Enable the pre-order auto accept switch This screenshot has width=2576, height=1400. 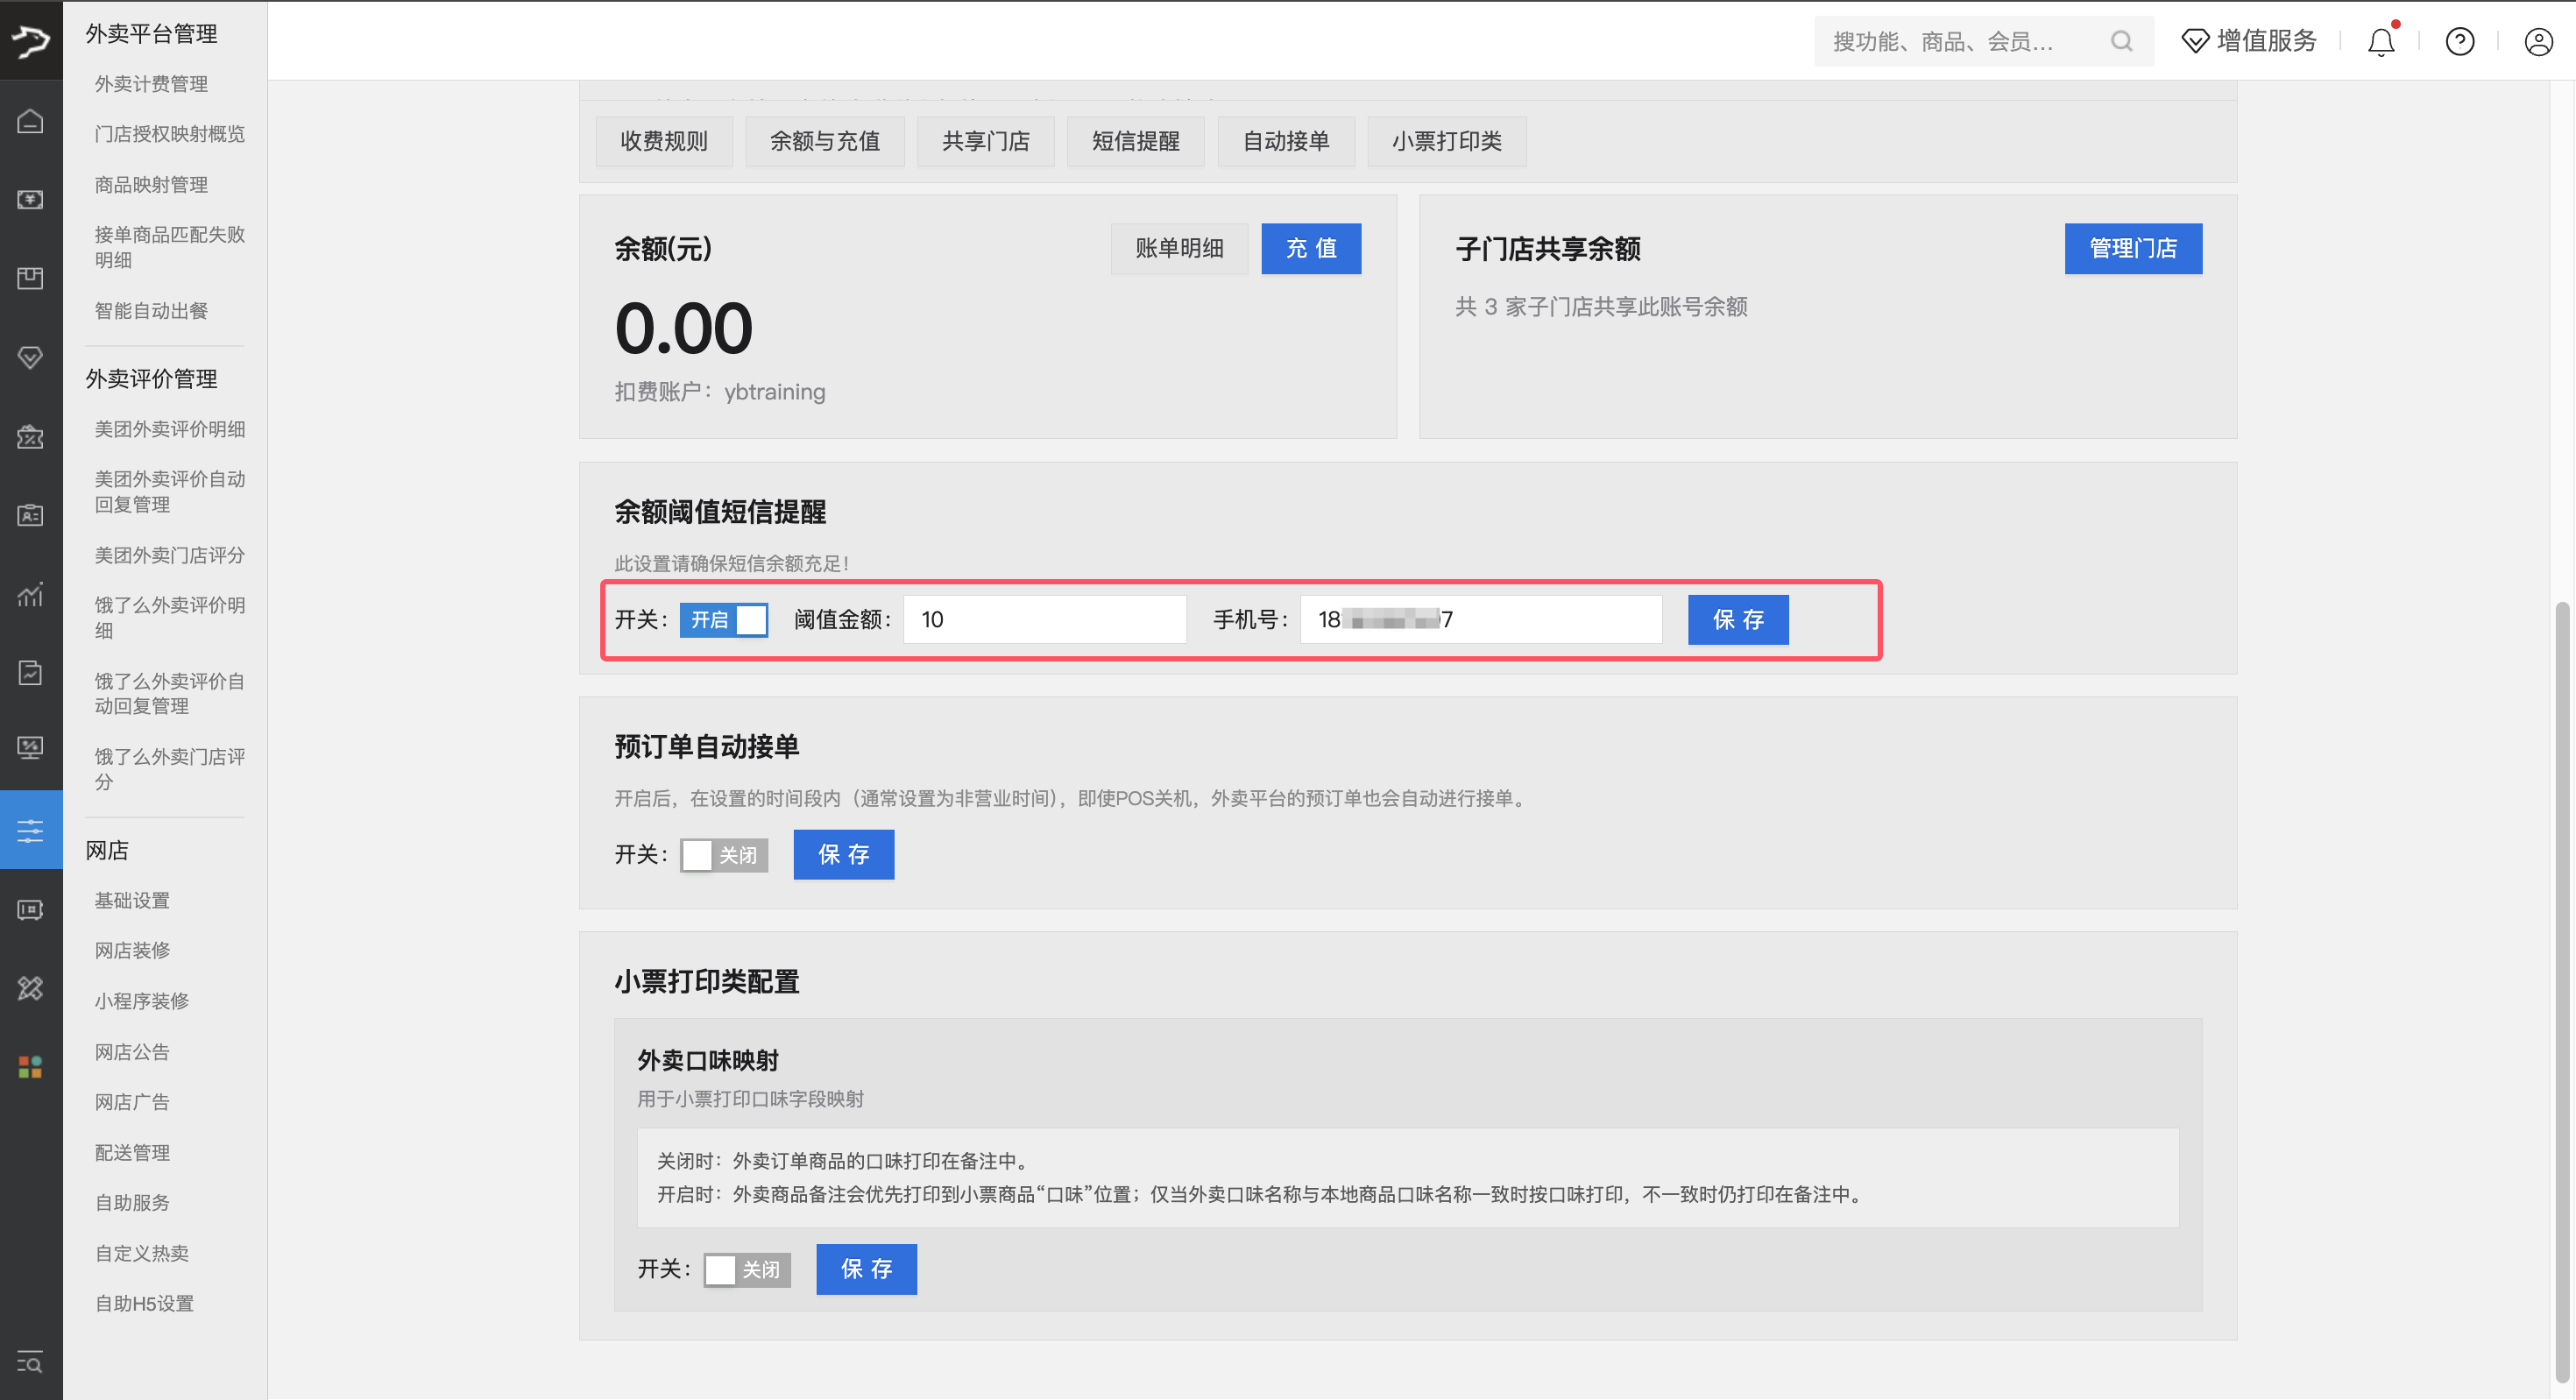(723, 855)
